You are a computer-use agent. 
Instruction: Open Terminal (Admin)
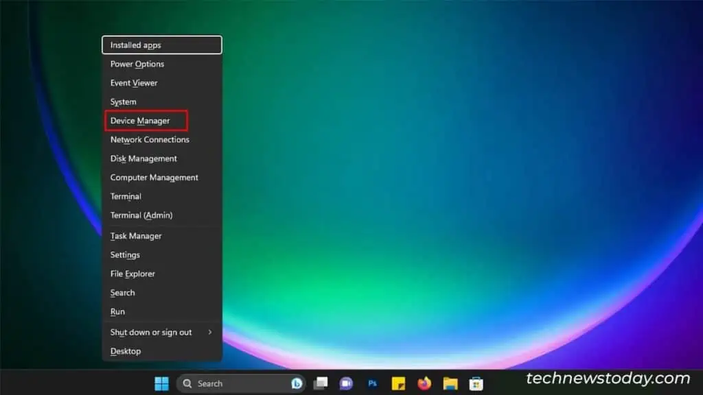(141, 215)
